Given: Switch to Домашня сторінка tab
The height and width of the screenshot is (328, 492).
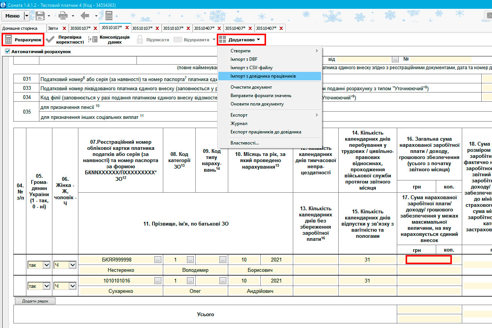Looking at the screenshot, I should (x=19, y=28).
